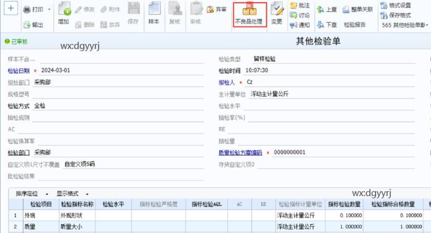Click the empty 批检验结果 field
The height and width of the screenshot is (233, 431).
[121, 176]
